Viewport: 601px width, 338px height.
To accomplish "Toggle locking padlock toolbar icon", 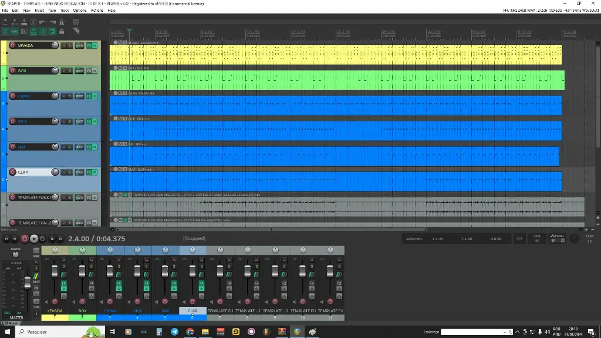I will (61, 32).
